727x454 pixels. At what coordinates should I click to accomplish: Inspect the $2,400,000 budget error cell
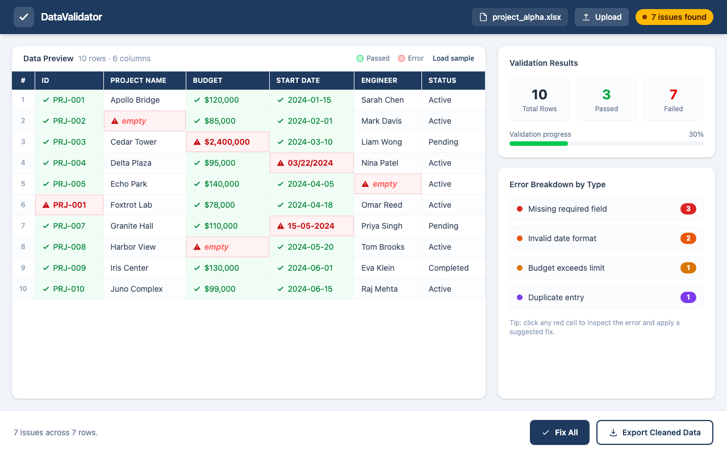click(228, 142)
